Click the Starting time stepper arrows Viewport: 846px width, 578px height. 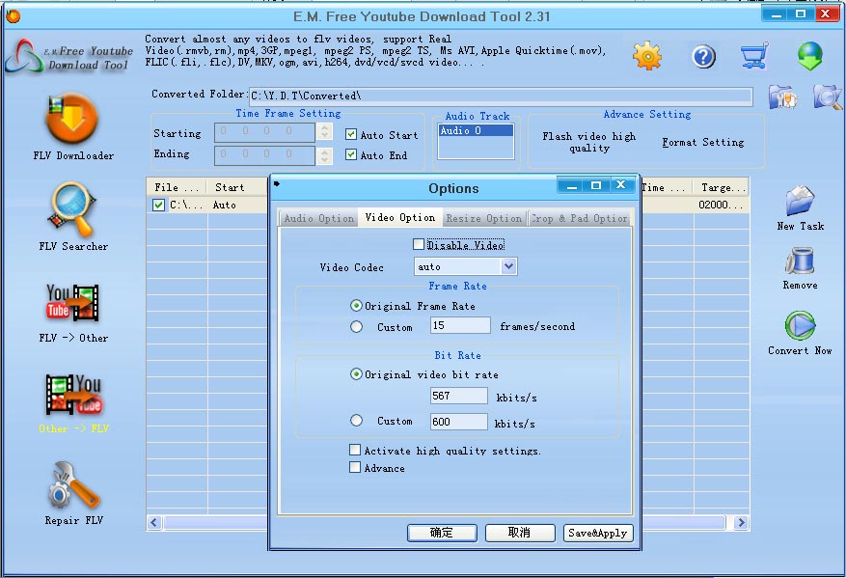(324, 134)
